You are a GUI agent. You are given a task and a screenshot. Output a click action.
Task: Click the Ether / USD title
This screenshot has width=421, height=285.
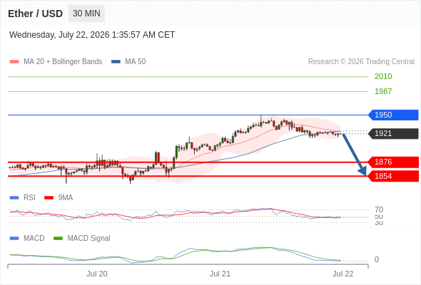click(x=35, y=14)
